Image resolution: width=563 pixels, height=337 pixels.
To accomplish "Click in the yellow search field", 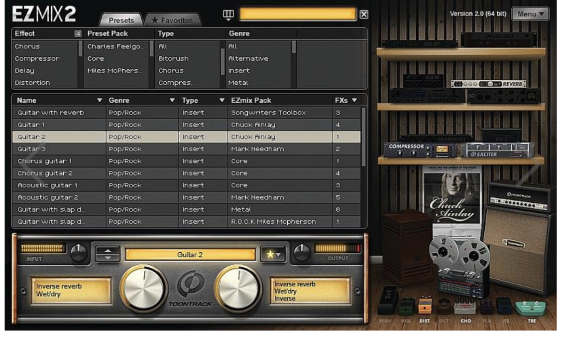I will coord(298,14).
